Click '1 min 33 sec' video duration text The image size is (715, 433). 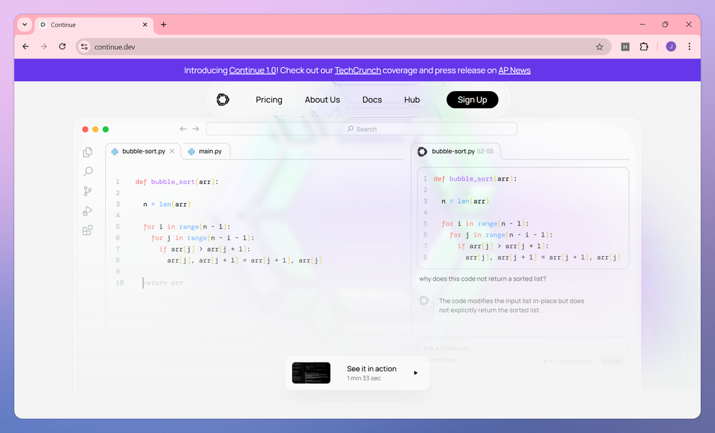363,378
